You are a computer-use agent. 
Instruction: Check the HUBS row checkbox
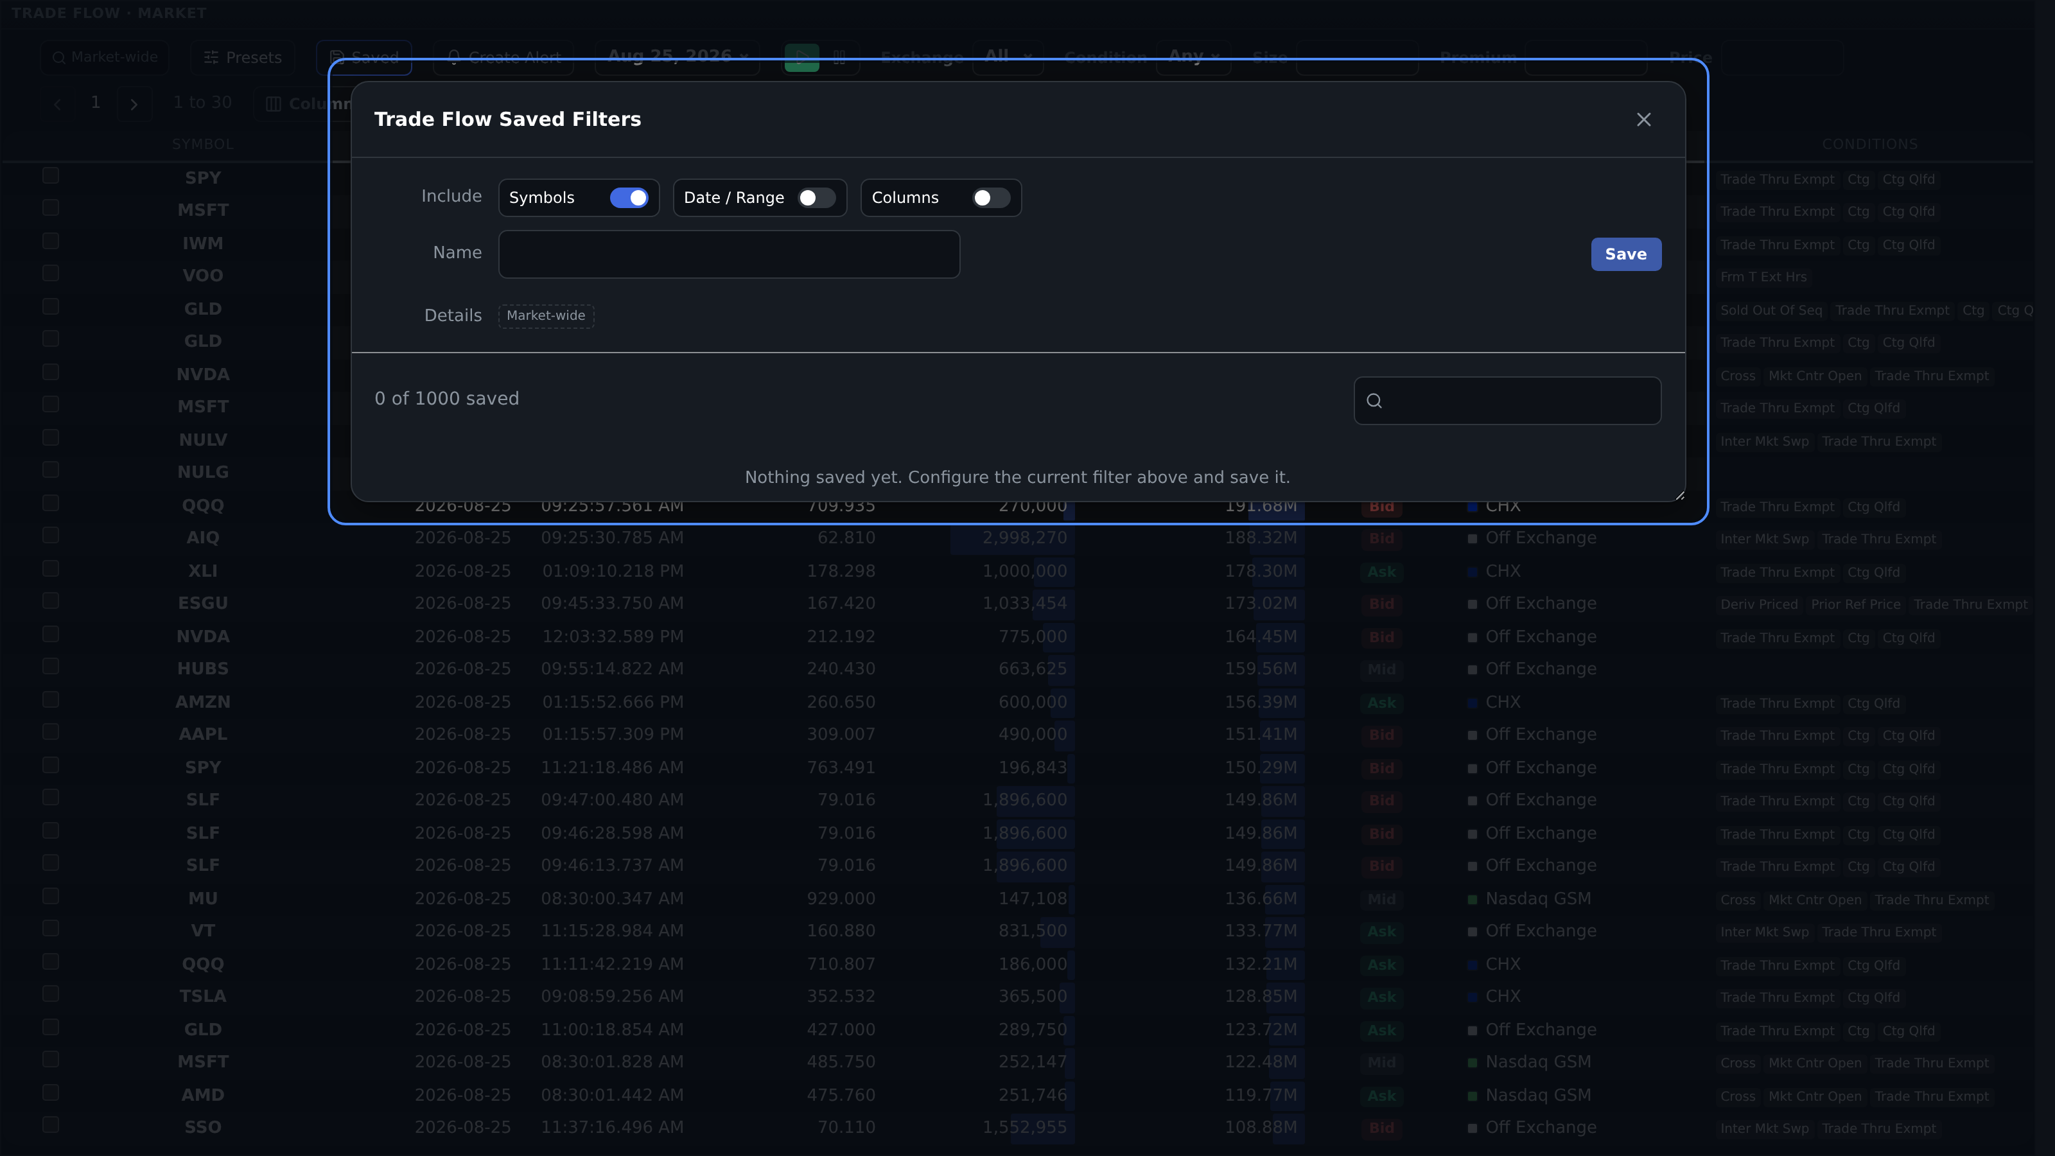tap(51, 666)
